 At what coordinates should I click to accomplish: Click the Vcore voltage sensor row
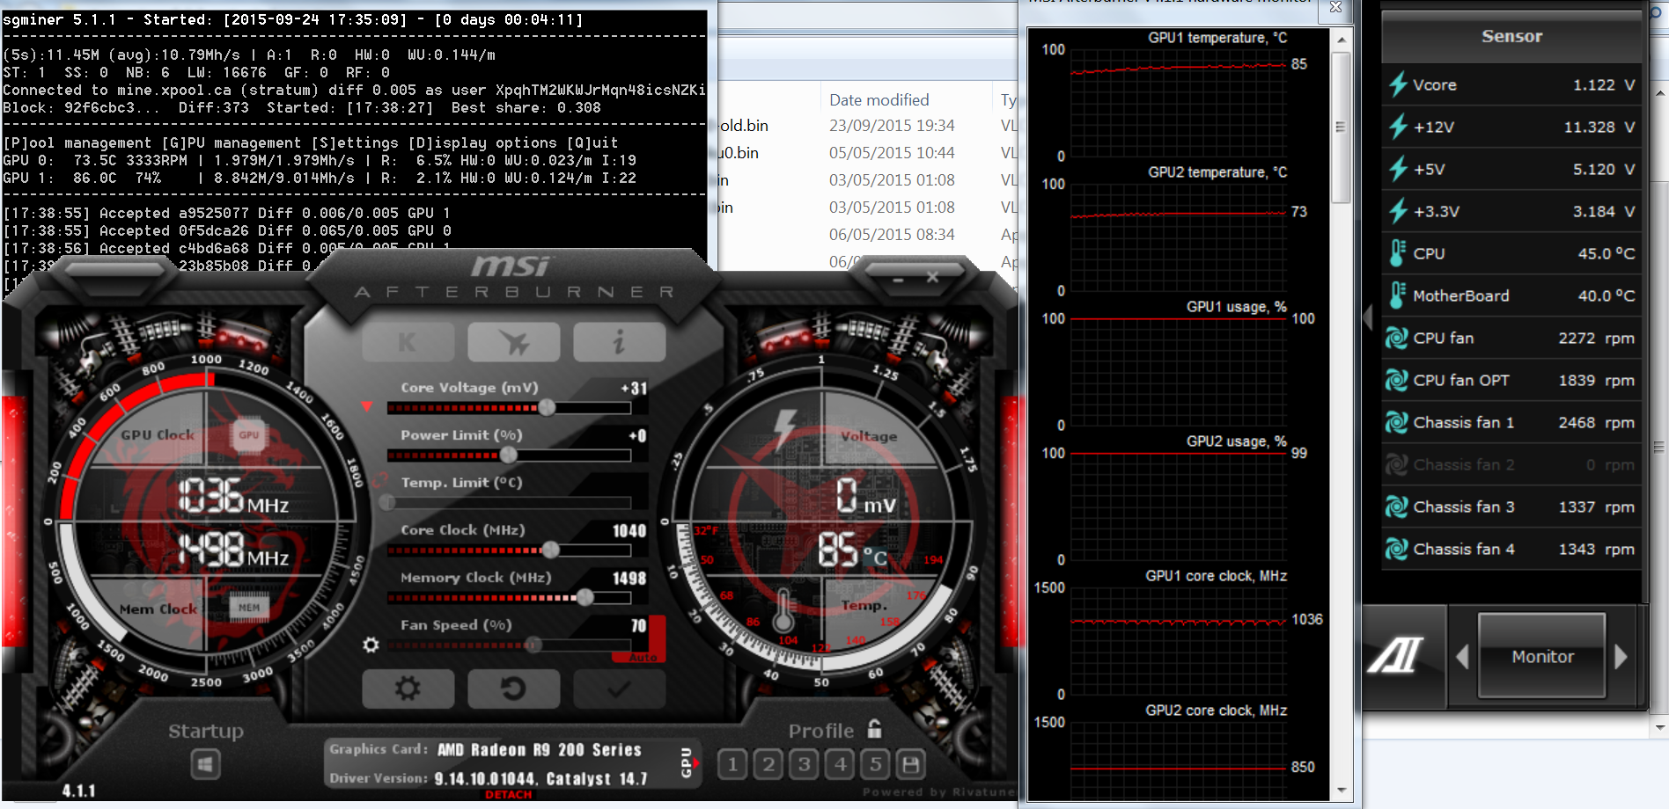pos(1511,84)
